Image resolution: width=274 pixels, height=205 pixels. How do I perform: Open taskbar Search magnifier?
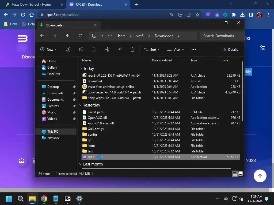click(x=20, y=199)
